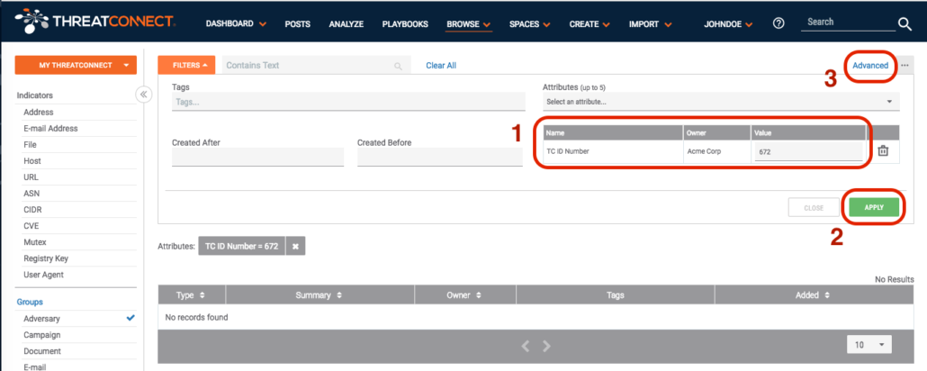The height and width of the screenshot is (371, 927).
Task: Open the Spaces dropdown menu
Action: pos(530,24)
